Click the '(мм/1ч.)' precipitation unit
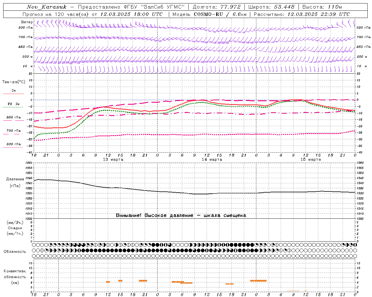The width and height of the screenshot is (372, 297). tap(15, 233)
